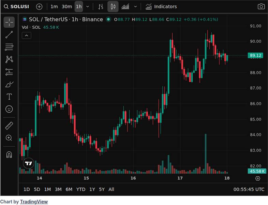
Task: Click the +0.36 (+0.41%) change value
Action: 201,19
